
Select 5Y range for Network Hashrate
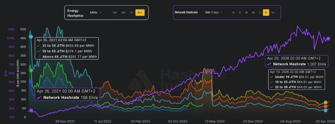[266, 13]
